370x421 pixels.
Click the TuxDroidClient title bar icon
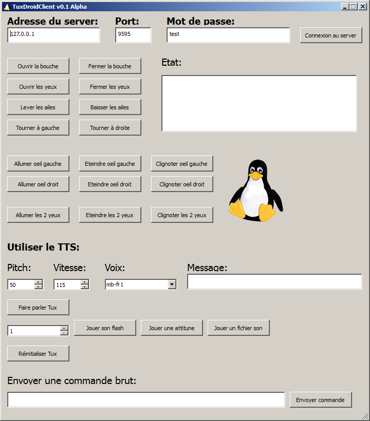pos(7,7)
